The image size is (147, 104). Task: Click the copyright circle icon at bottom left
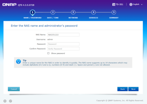point(10,101)
